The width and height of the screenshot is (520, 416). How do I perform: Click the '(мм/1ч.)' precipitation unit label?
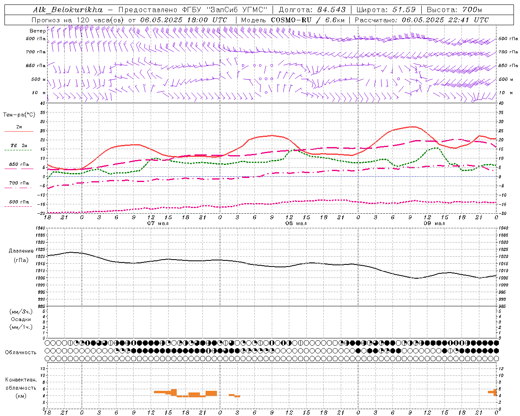pos(21,327)
